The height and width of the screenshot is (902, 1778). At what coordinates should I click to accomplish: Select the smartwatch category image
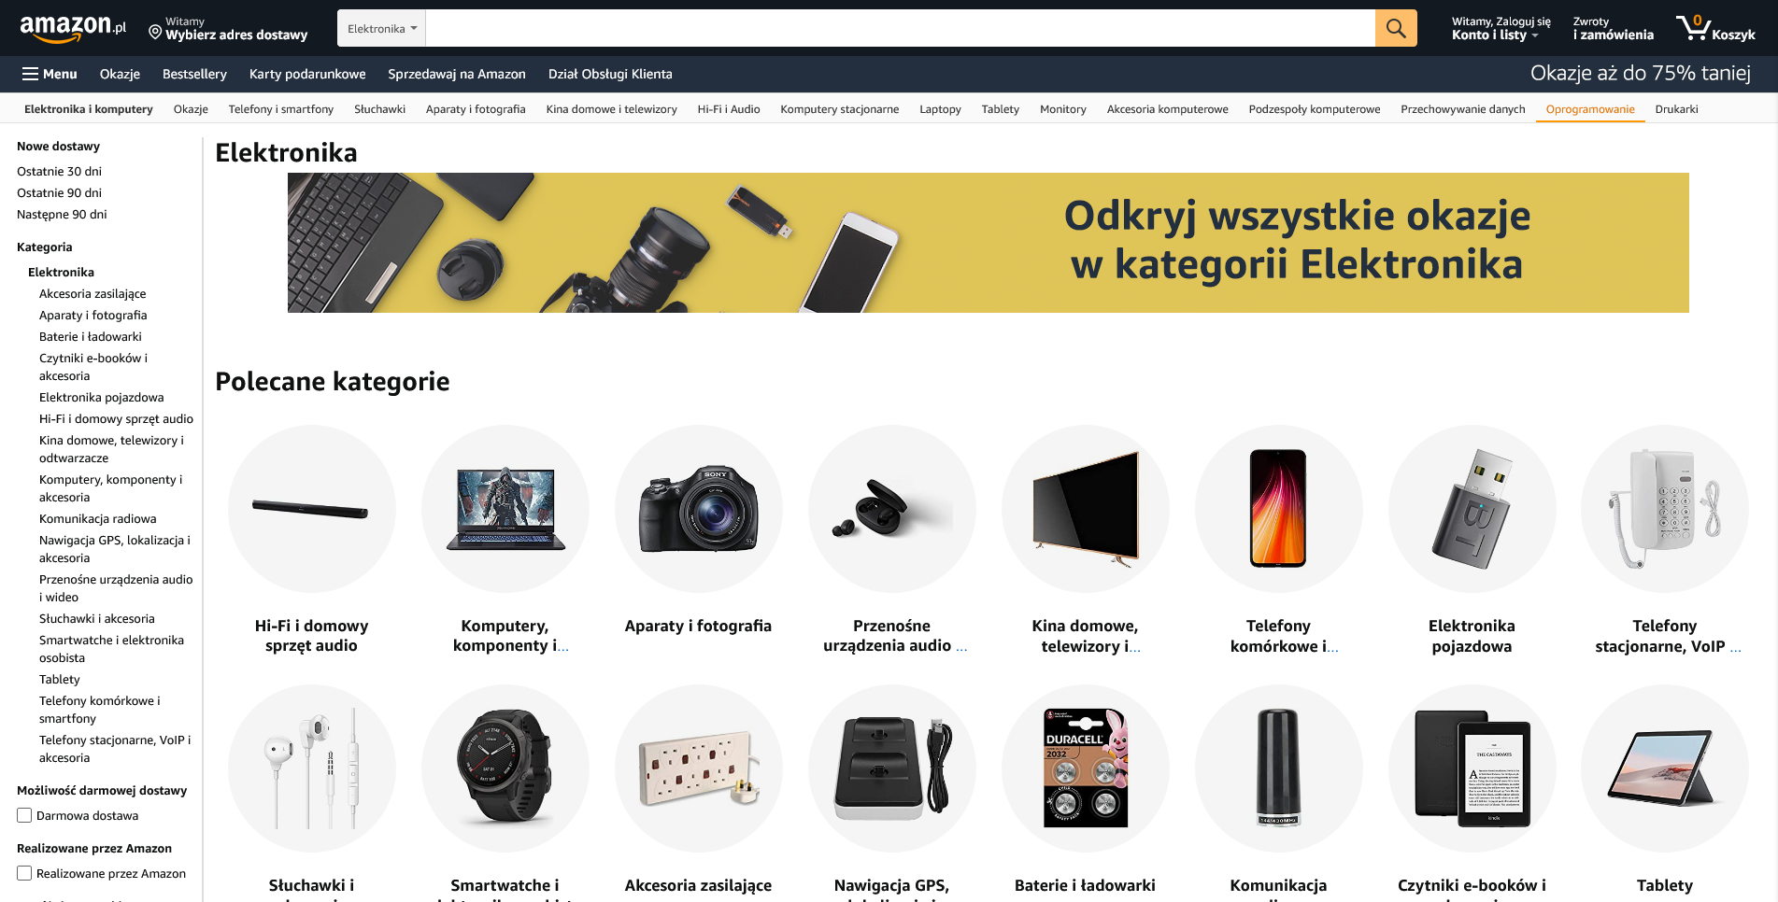point(505,768)
